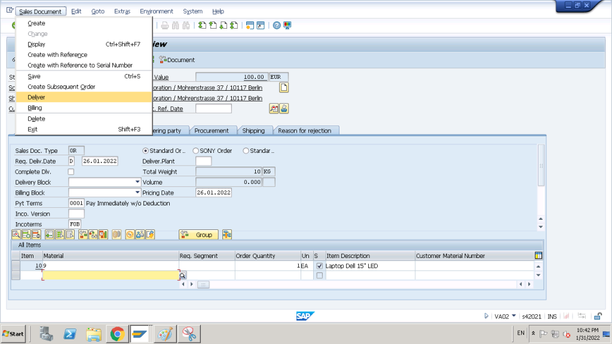Open the Snipping Tool from the taskbar

189,334
